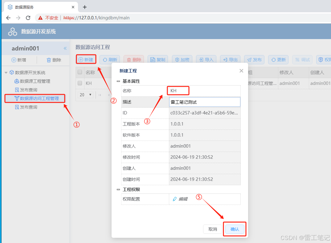331x243 pixels.
Task: Open the page size 20 dropdown
Action: pos(85,95)
